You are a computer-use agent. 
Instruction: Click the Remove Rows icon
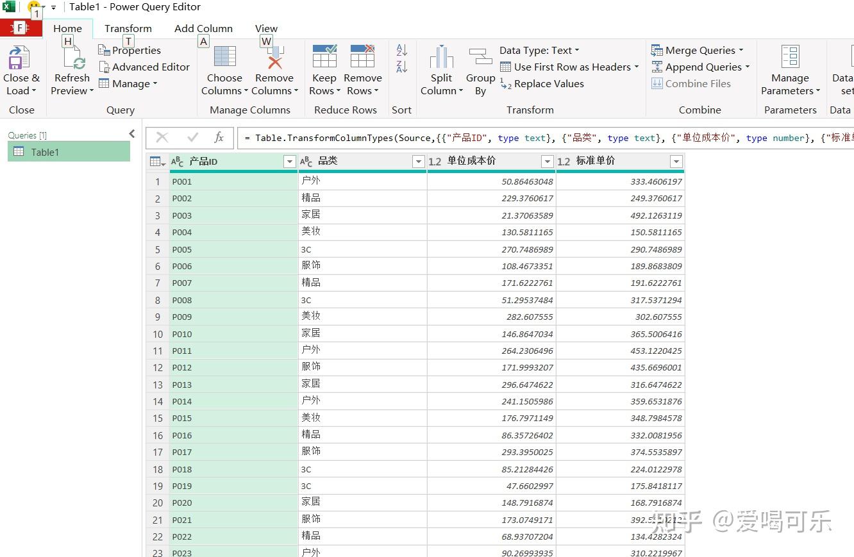coord(362,57)
